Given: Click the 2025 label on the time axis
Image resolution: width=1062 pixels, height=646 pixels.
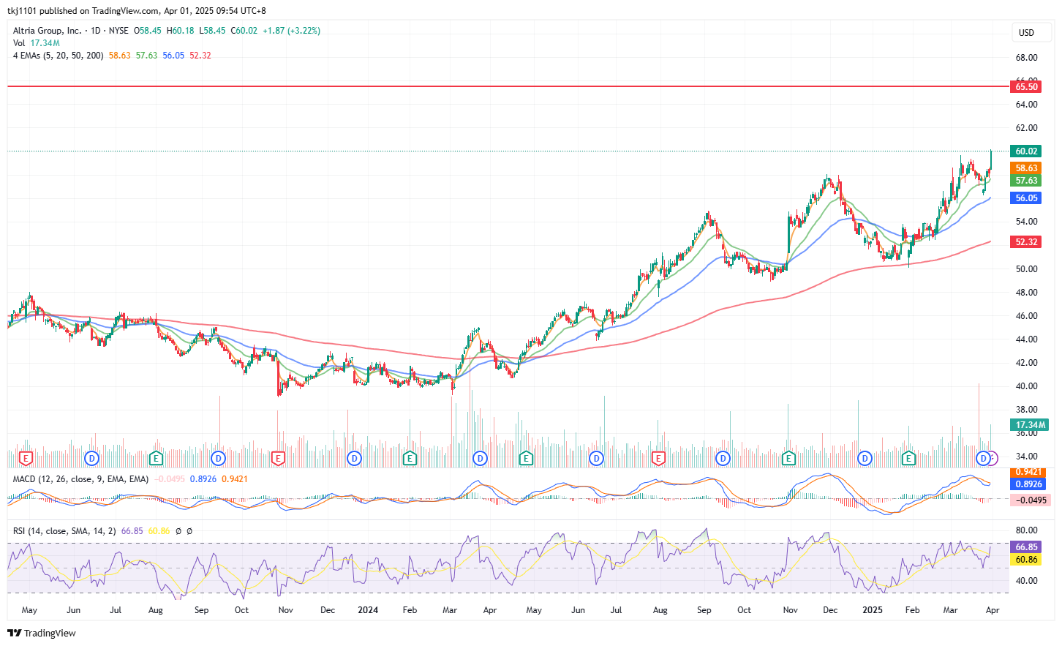Looking at the screenshot, I should coord(873,610).
